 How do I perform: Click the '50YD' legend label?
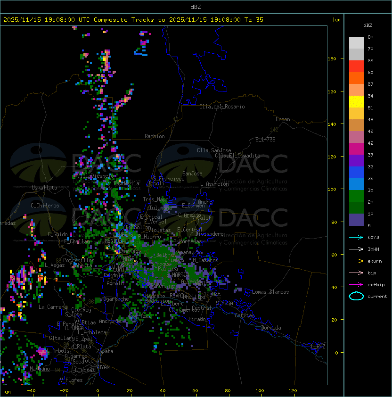373,237
